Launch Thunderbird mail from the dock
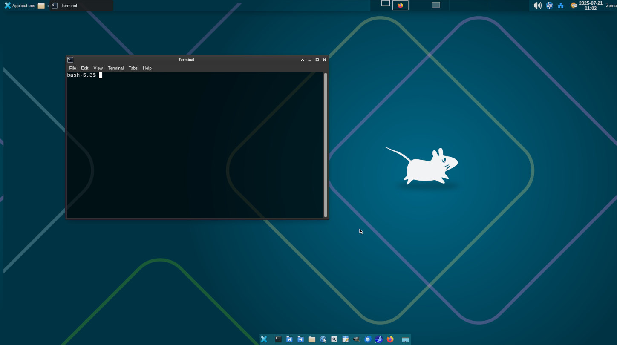Image resolution: width=617 pixels, height=345 pixels. tap(368, 339)
